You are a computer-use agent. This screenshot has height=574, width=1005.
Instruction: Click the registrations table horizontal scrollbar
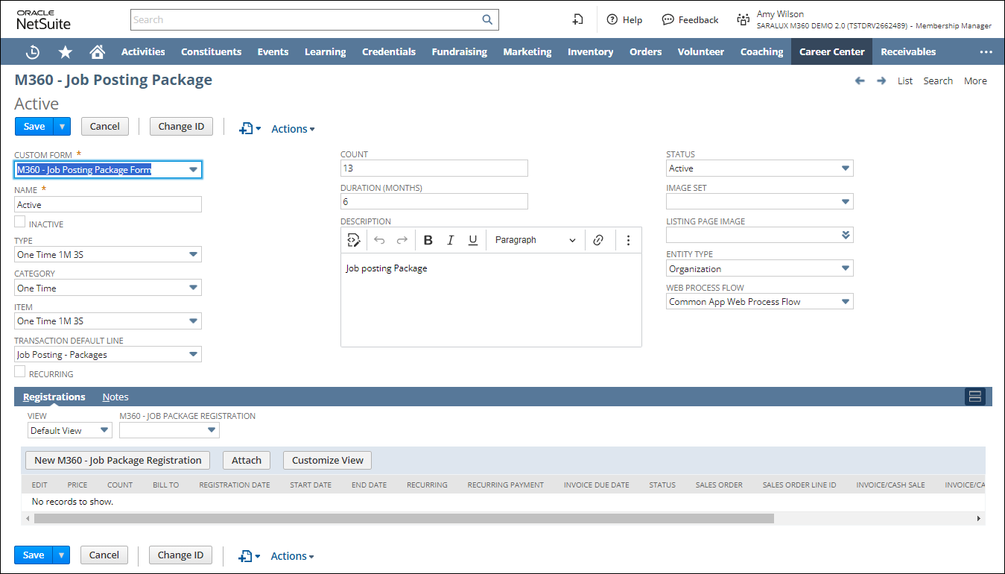(404, 518)
